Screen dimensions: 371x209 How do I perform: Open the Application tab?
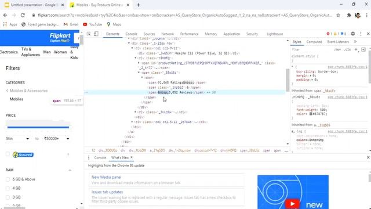232,34
